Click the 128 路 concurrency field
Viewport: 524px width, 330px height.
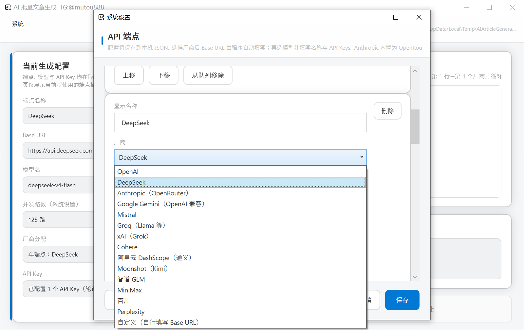(x=58, y=220)
